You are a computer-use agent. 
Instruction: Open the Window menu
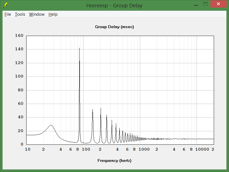click(37, 14)
